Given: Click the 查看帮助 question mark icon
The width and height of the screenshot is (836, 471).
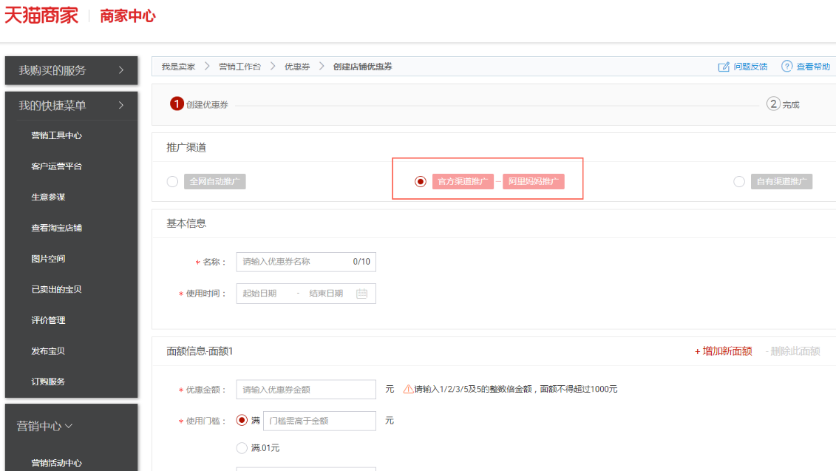Looking at the screenshot, I should coord(786,67).
